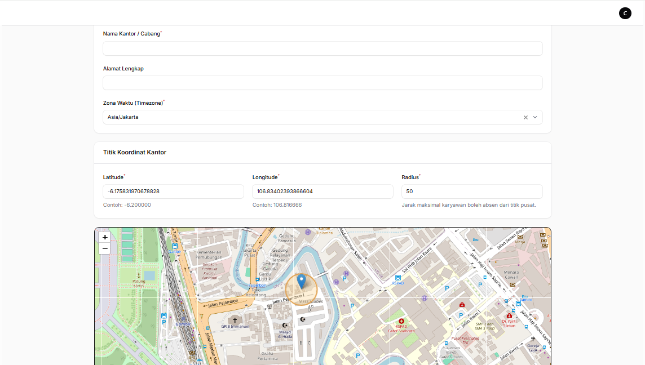Click the Alamat Lengkap field
Screen dimensions: 645x365
coord(322,82)
